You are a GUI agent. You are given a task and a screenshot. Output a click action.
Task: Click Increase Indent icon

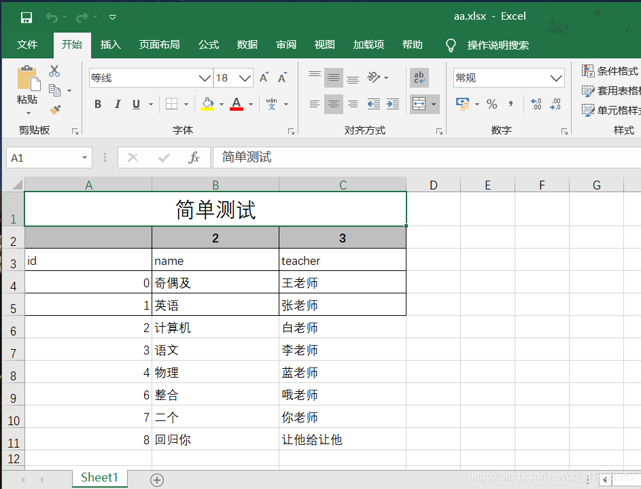(x=393, y=104)
